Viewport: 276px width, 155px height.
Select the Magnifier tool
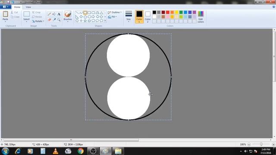59,20
